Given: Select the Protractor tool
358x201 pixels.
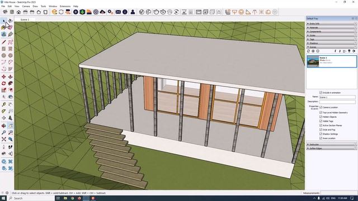Looking at the screenshot, I should coord(4,111).
